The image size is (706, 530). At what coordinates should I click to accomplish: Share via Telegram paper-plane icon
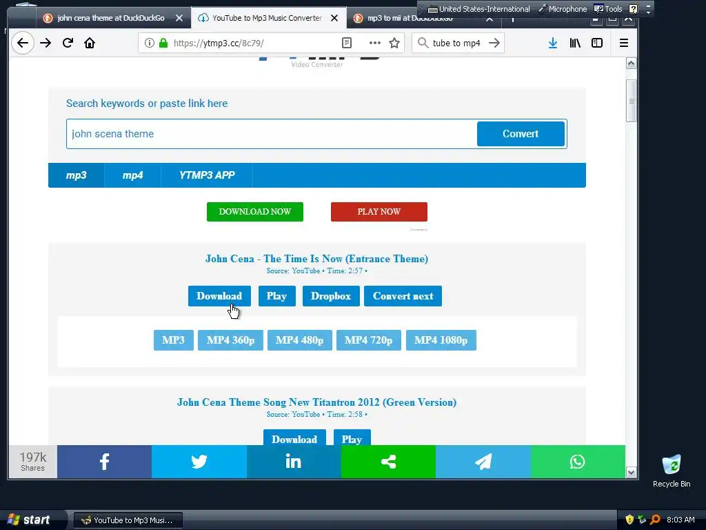(x=483, y=462)
